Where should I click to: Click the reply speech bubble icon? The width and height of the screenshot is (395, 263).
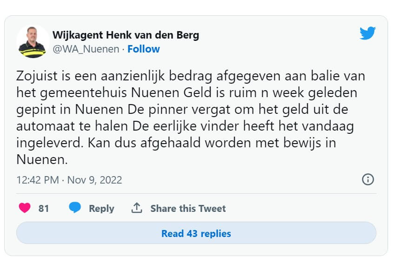tap(75, 208)
